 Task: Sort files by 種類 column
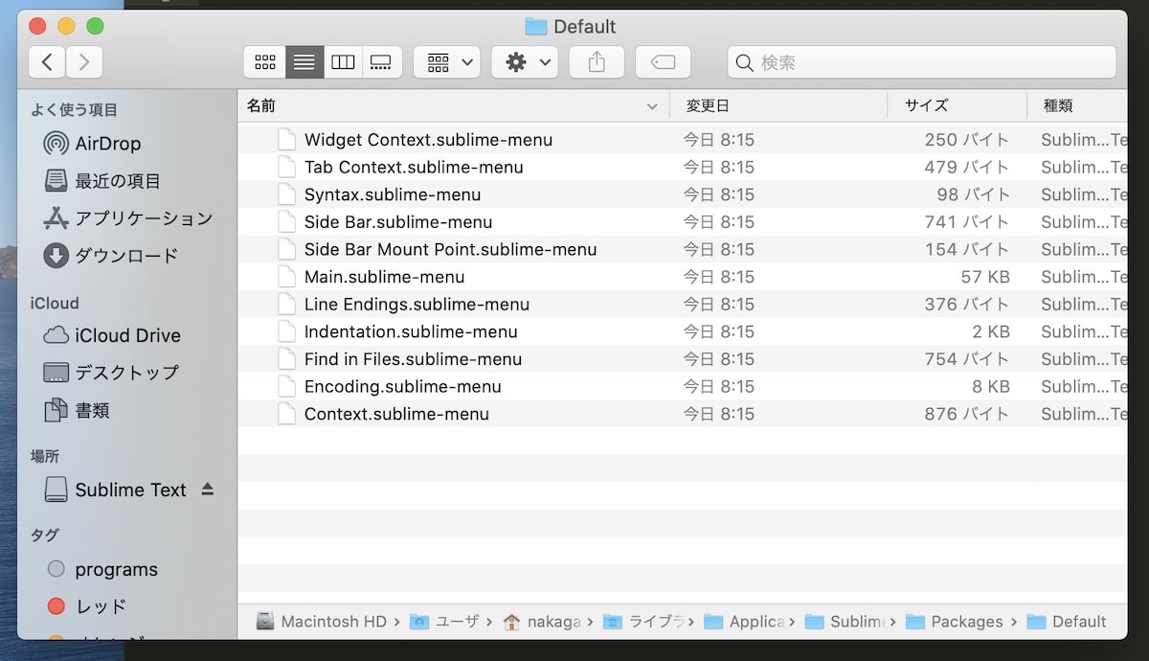tap(1077, 105)
